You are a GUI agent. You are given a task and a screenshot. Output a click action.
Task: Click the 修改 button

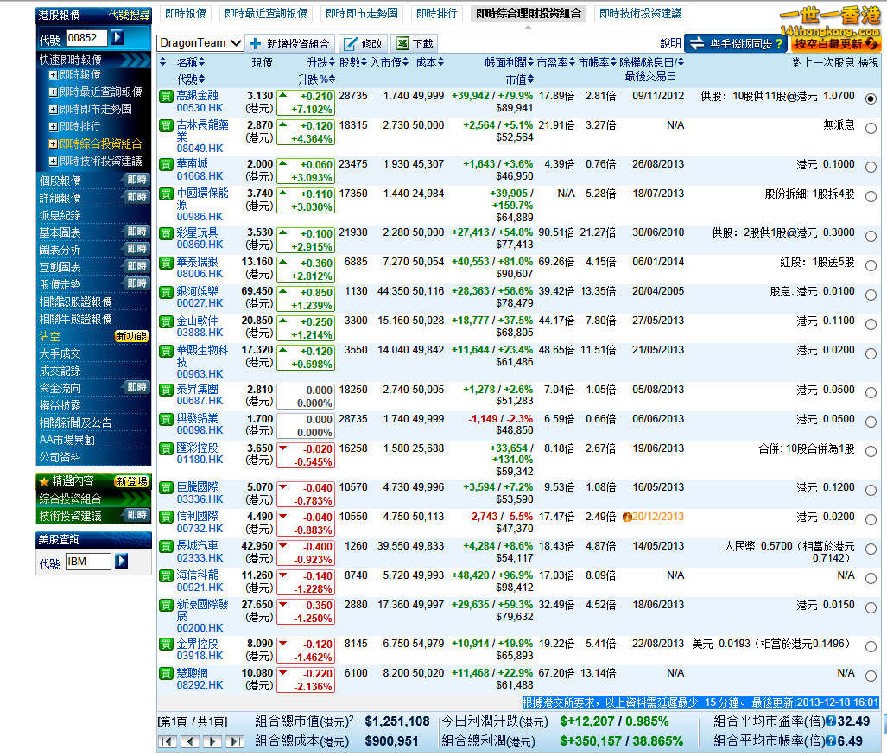pyautogui.click(x=364, y=43)
